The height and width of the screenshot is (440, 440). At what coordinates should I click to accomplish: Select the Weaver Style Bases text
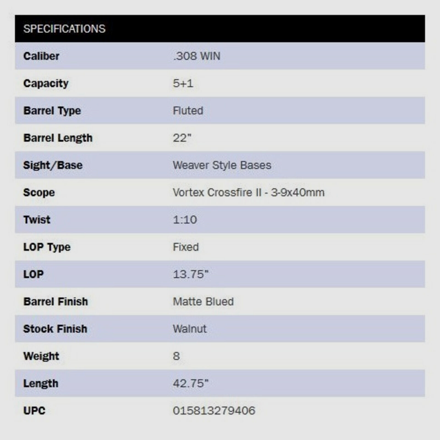click(x=222, y=165)
